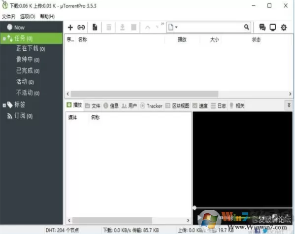Toggle the detail pane collapse chevron
The height and width of the screenshot is (234, 295).
pos(289,105)
